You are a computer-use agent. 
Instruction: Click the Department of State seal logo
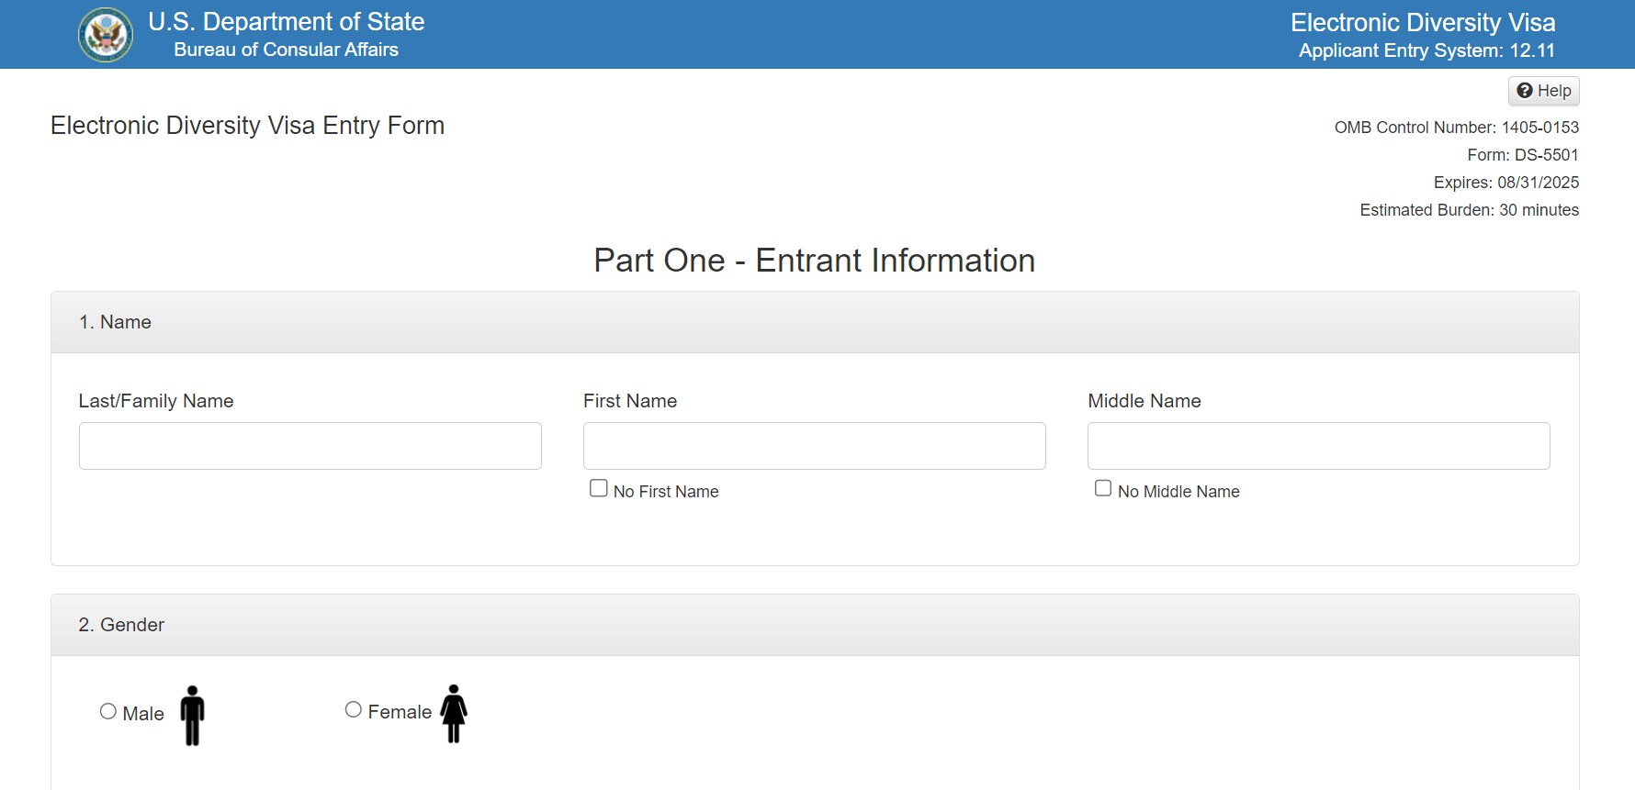pos(106,35)
